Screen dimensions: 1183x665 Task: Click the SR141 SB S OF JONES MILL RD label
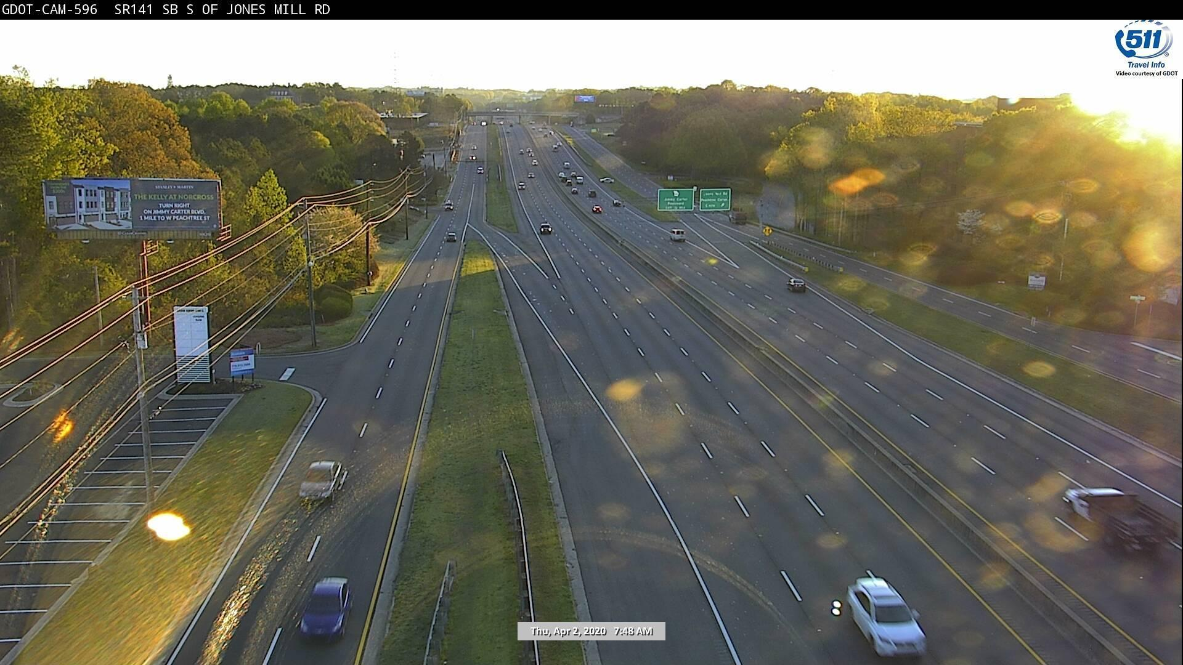(222, 9)
